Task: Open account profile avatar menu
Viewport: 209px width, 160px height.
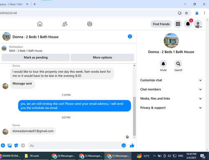Action: [x=198, y=24]
